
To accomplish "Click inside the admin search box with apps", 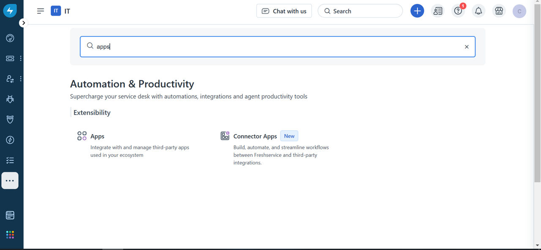I will (x=278, y=46).
